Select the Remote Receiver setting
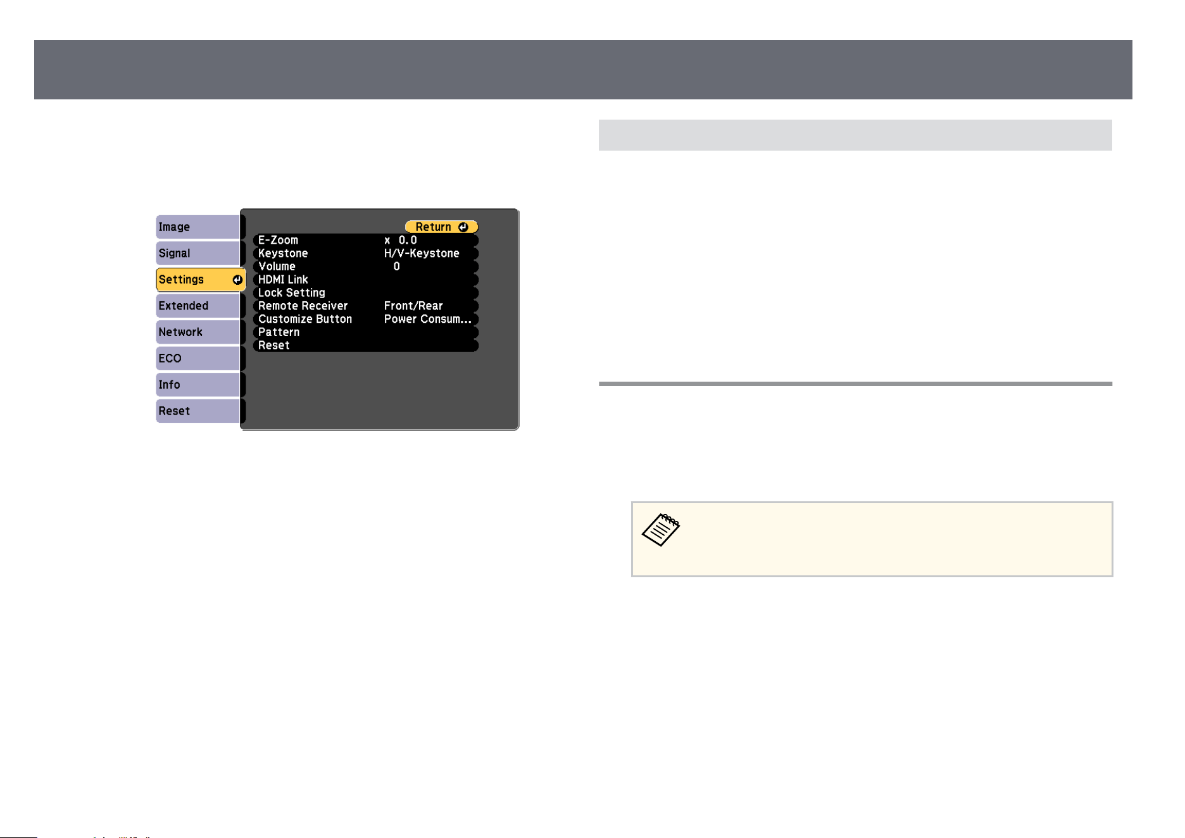Image resolution: width=1185 pixels, height=838 pixels. tap(366, 306)
